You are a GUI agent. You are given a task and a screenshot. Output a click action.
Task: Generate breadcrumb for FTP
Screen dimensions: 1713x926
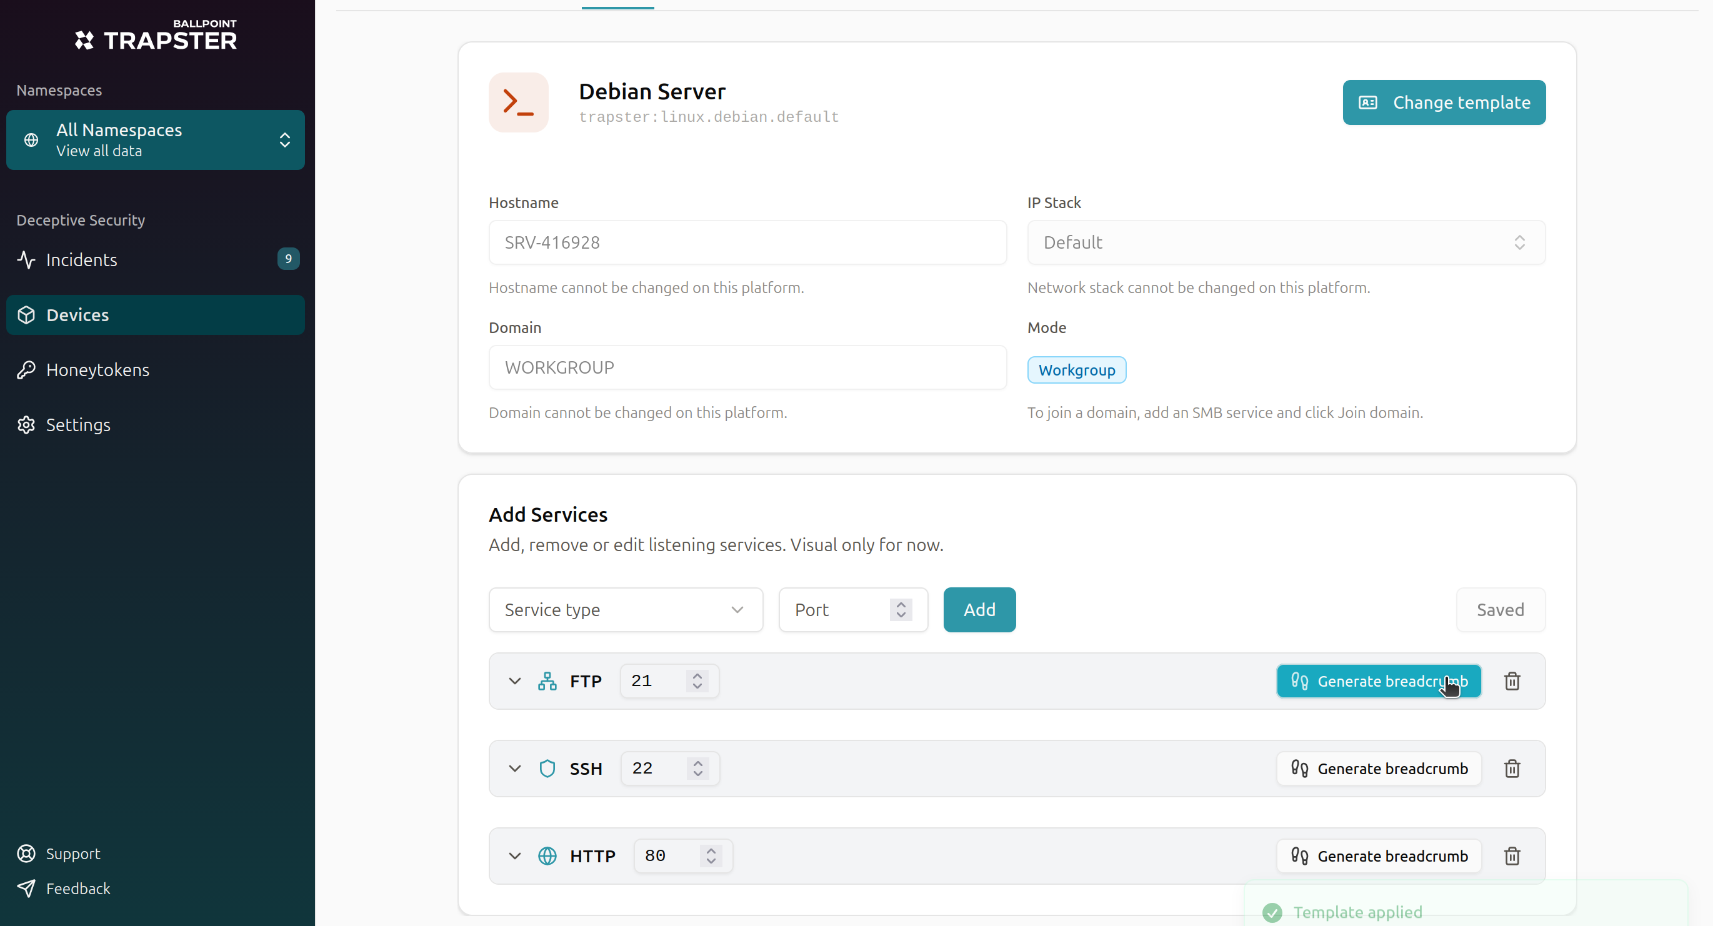coord(1379,681)
